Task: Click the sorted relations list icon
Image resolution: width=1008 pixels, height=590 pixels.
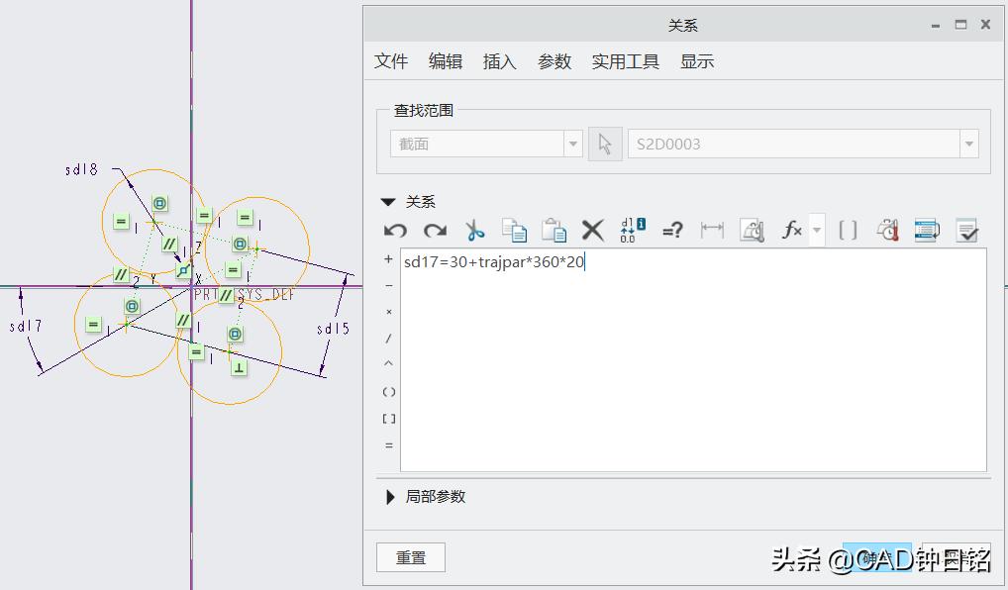Action: [x=926, y=230]
